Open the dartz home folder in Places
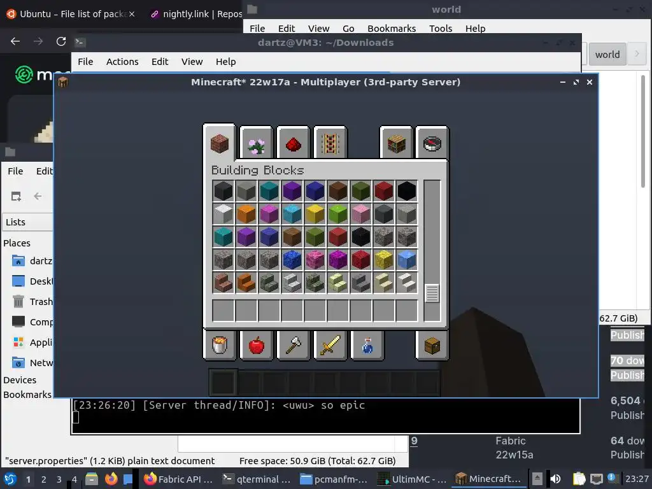The image size is (652, 489). click(32, 260)
